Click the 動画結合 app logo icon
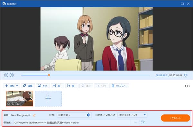Screen dimensions: 193x127 (4, 4)
